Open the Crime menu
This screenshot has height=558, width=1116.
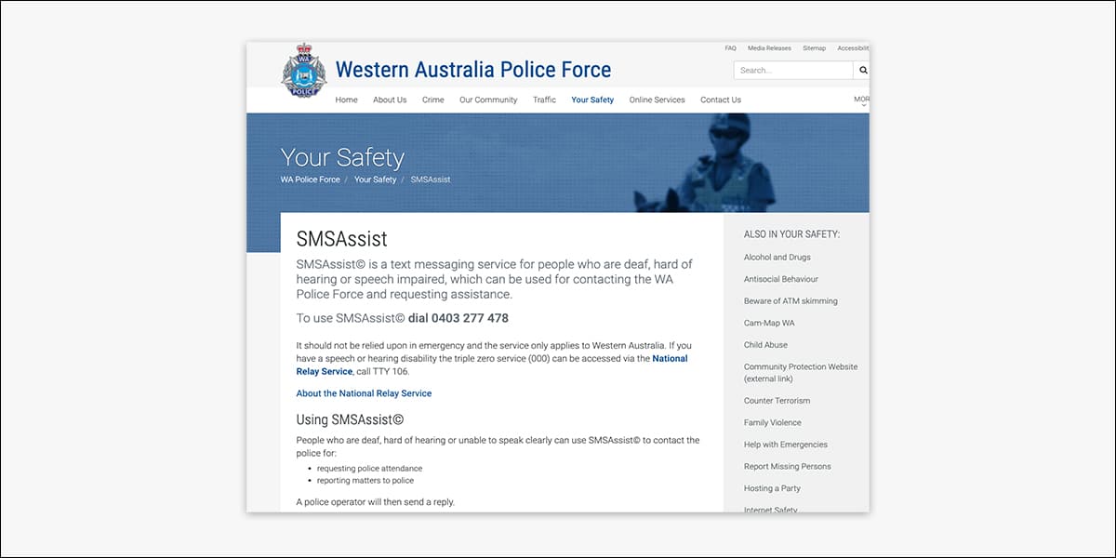pyautogui.click(x=433, y=100)
